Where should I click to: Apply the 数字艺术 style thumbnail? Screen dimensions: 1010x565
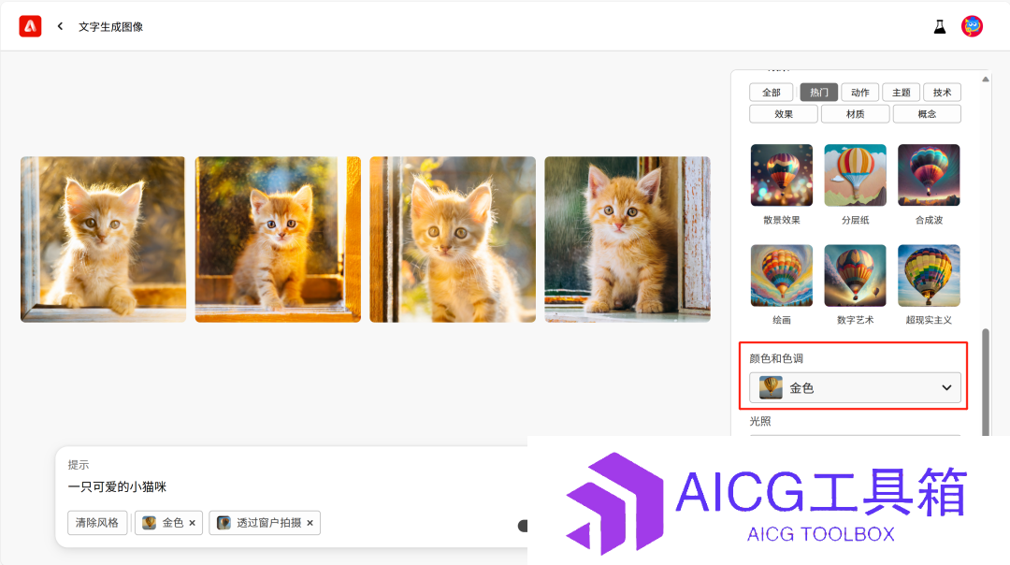[x=856, y=276]
